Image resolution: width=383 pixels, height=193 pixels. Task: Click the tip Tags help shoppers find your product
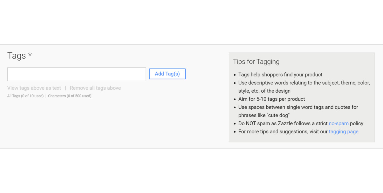pyautogui.click(x=280, y=75)
